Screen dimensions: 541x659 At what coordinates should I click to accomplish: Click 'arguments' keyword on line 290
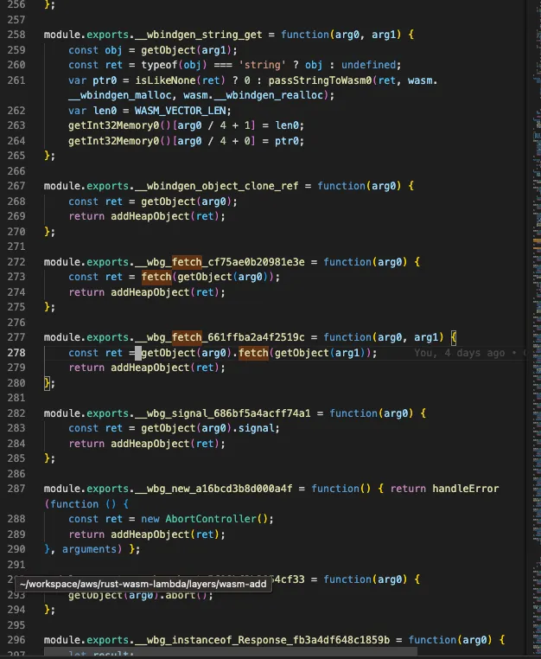89,549
